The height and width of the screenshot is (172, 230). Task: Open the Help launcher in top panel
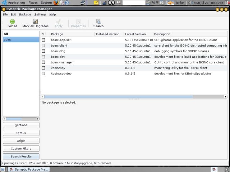point(67,3)
